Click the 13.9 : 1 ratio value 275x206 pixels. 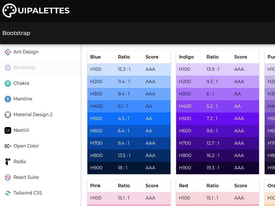pos(213,69)
